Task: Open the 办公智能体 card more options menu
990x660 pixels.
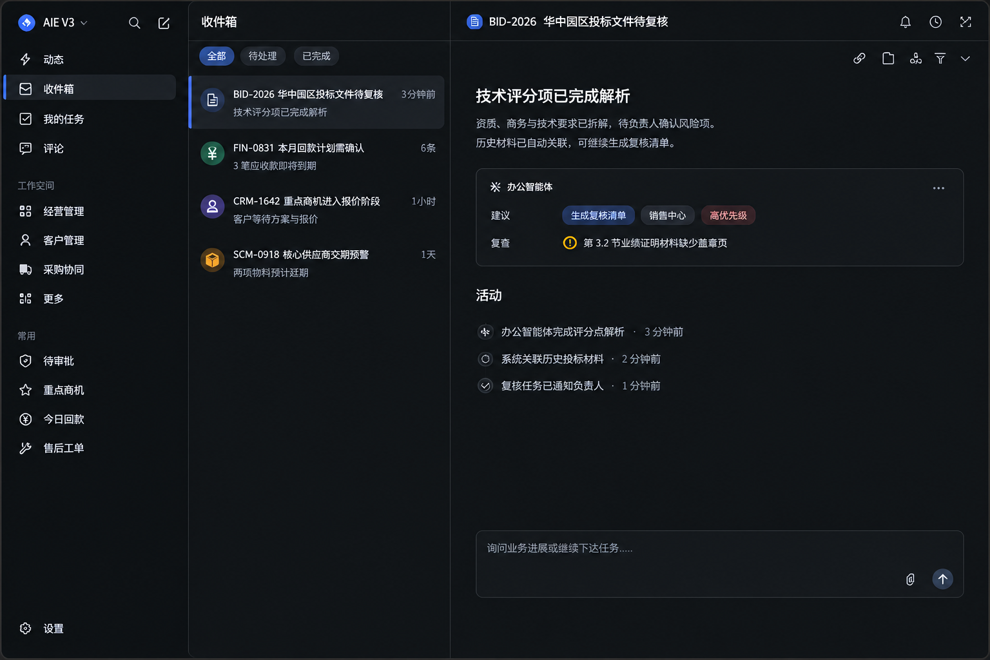Action: tap(938, 188)
